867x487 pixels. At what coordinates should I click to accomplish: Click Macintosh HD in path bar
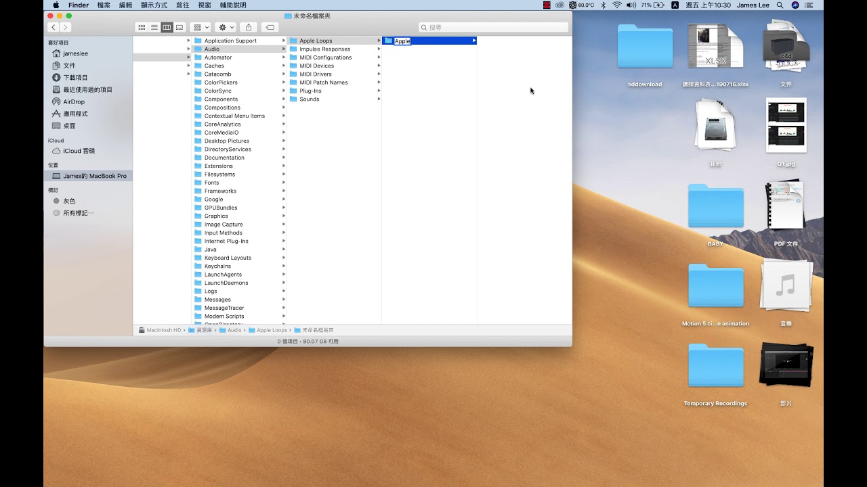160,330
